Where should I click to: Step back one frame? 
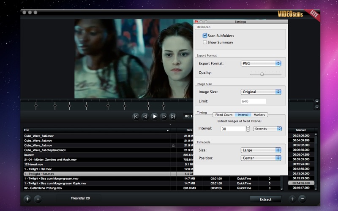pos(145,116)
